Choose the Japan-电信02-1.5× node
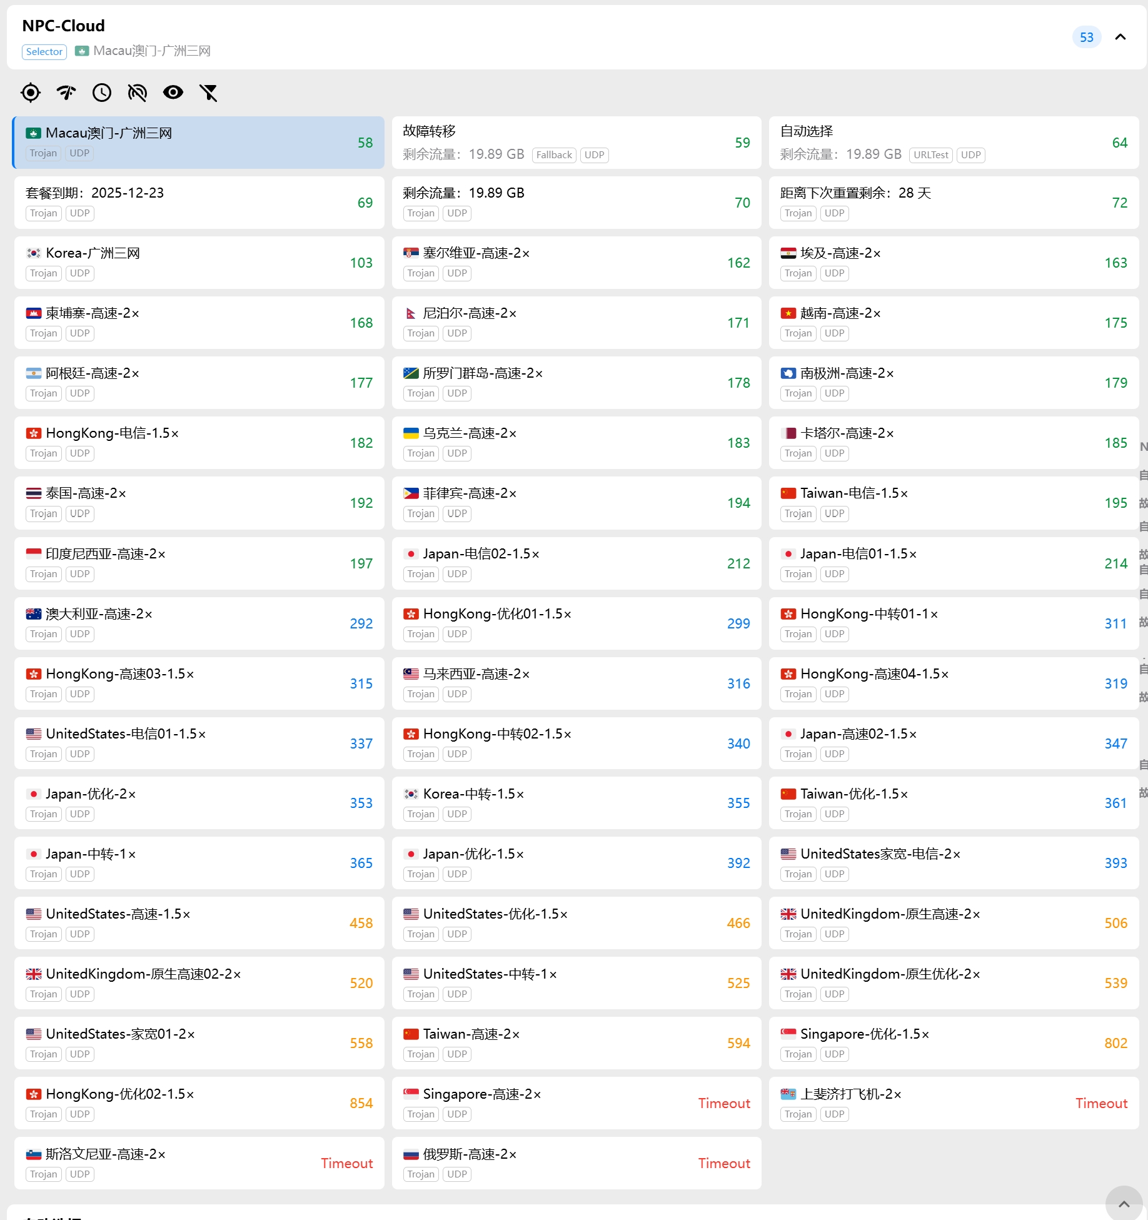Image resolution: width=1148 pixels, height=1220 pixels. [x=576, y=563]
